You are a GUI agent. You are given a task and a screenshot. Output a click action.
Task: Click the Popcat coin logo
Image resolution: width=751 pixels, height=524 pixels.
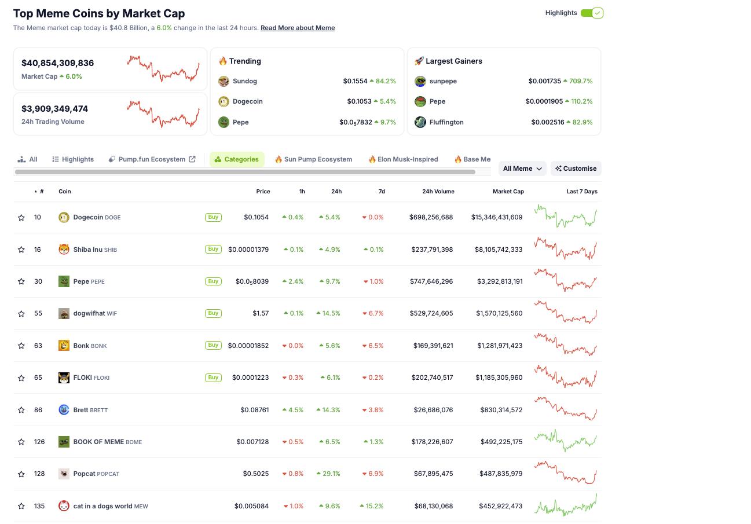click(64, 474)
